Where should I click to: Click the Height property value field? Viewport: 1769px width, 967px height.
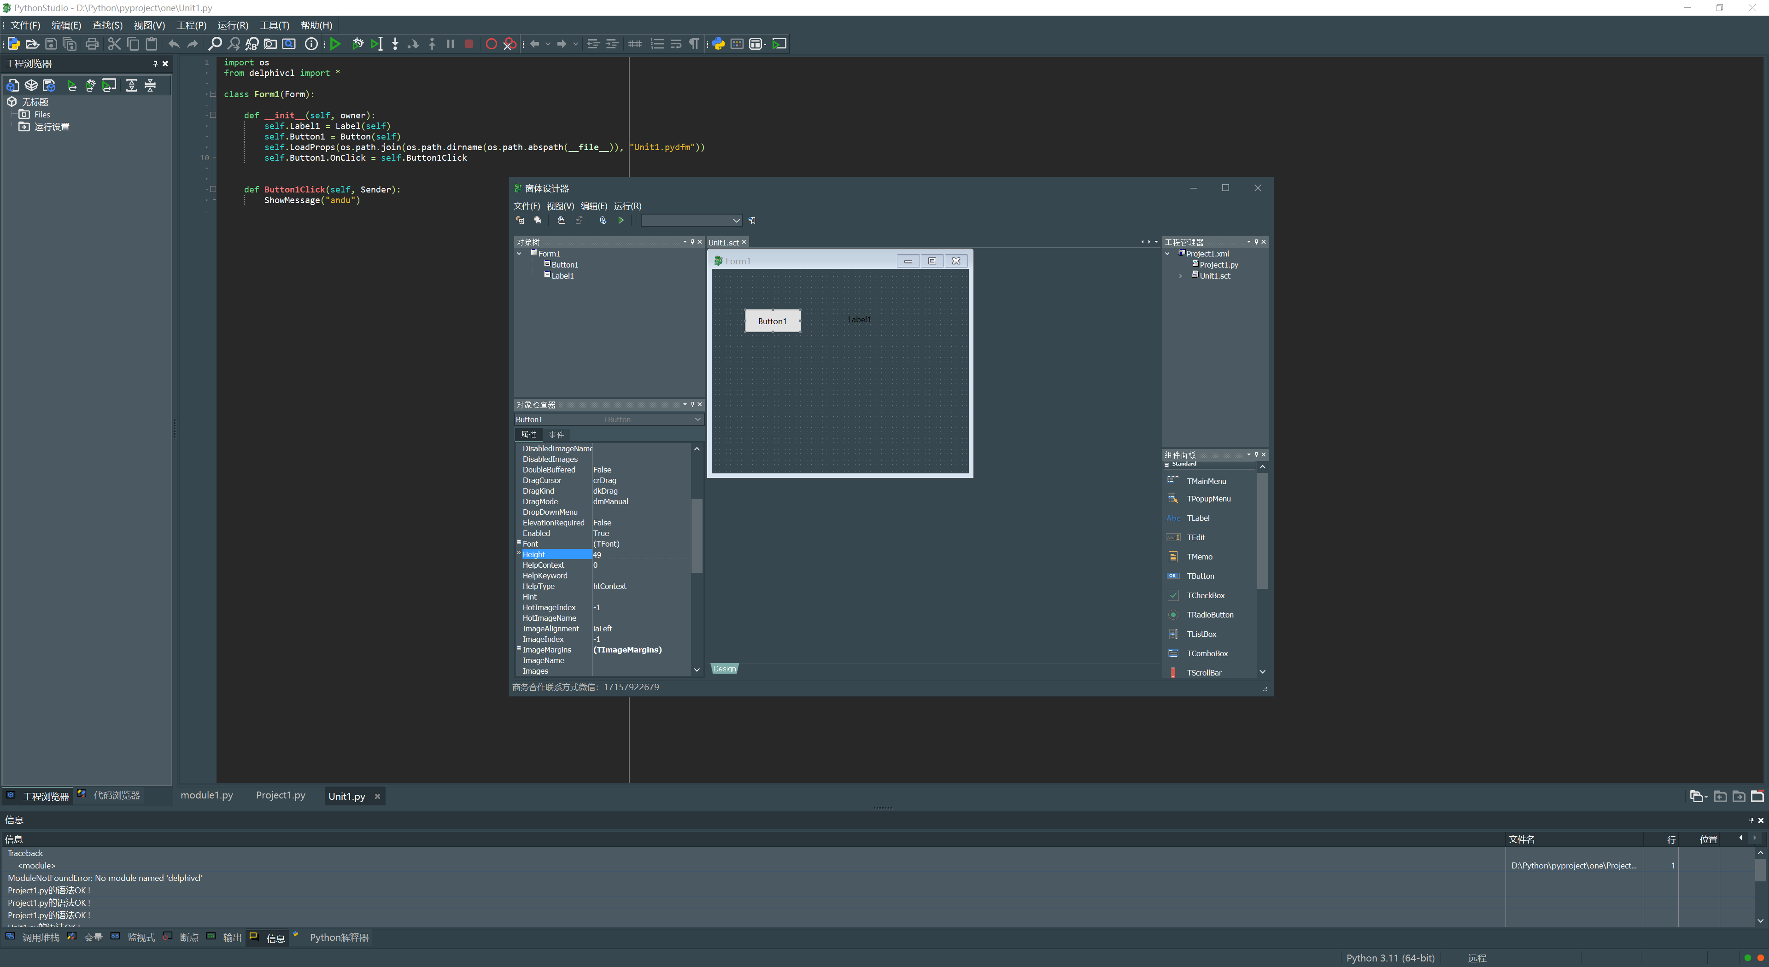(x=641, y=554)
